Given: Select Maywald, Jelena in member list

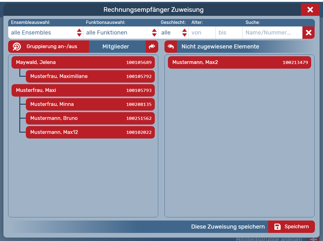Looking at the screenshot, I should pos(83,62).
